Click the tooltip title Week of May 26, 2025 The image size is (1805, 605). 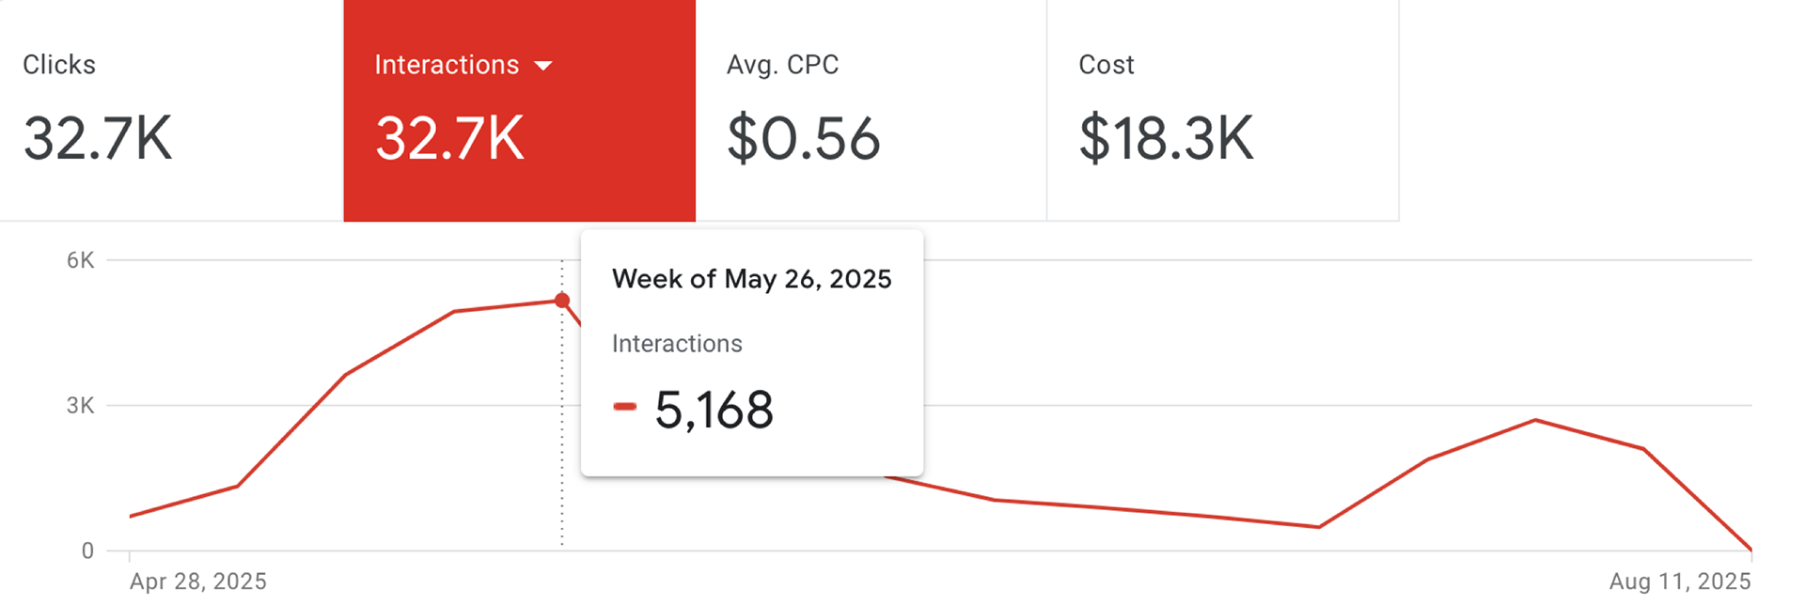pyautogui.click(x=751, y=279)
